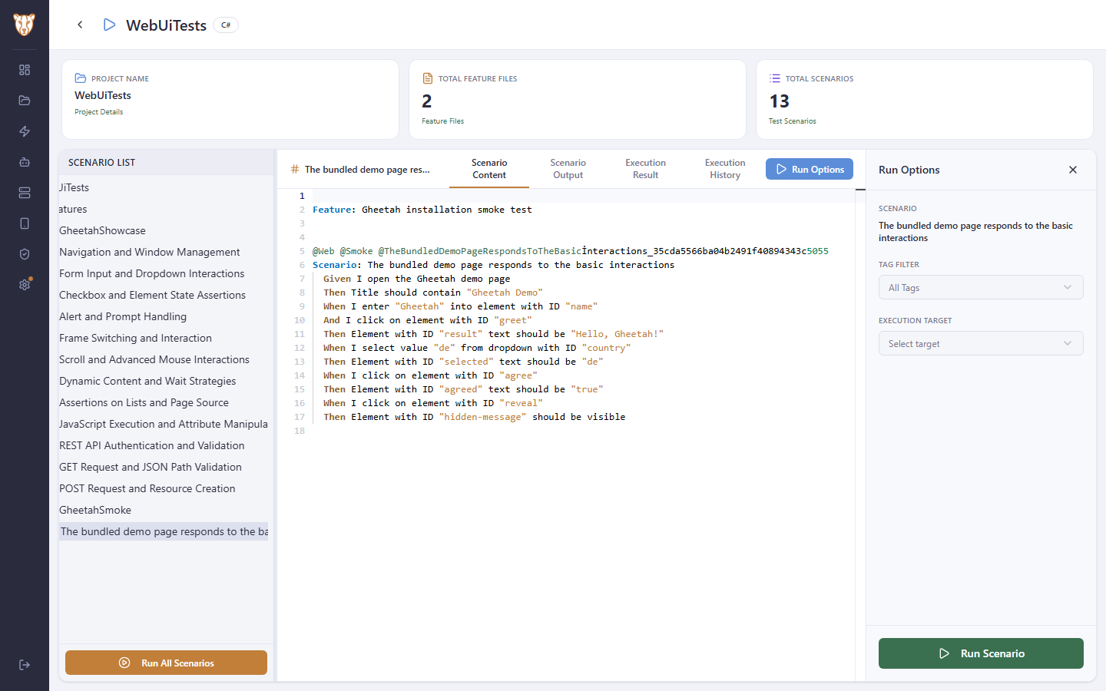Select The bundled demo page responds scenario

pos(164,531)
